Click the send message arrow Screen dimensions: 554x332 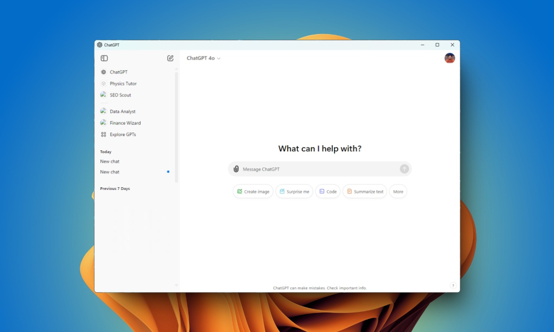click(404, 169)
